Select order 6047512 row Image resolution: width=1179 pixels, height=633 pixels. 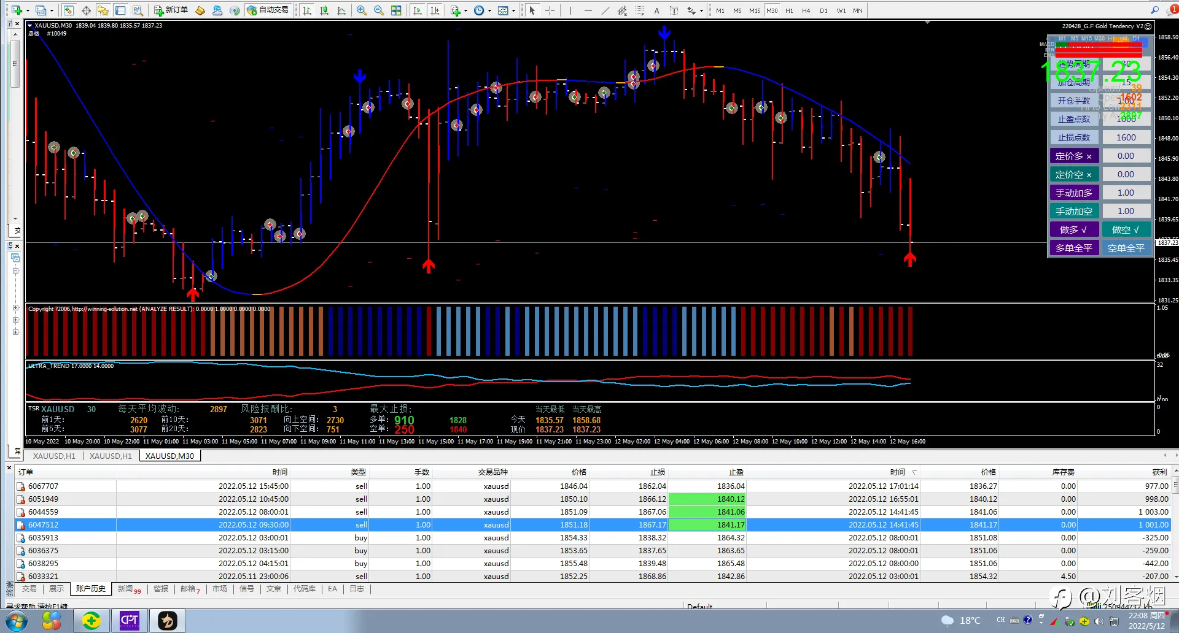coord(593,525)
